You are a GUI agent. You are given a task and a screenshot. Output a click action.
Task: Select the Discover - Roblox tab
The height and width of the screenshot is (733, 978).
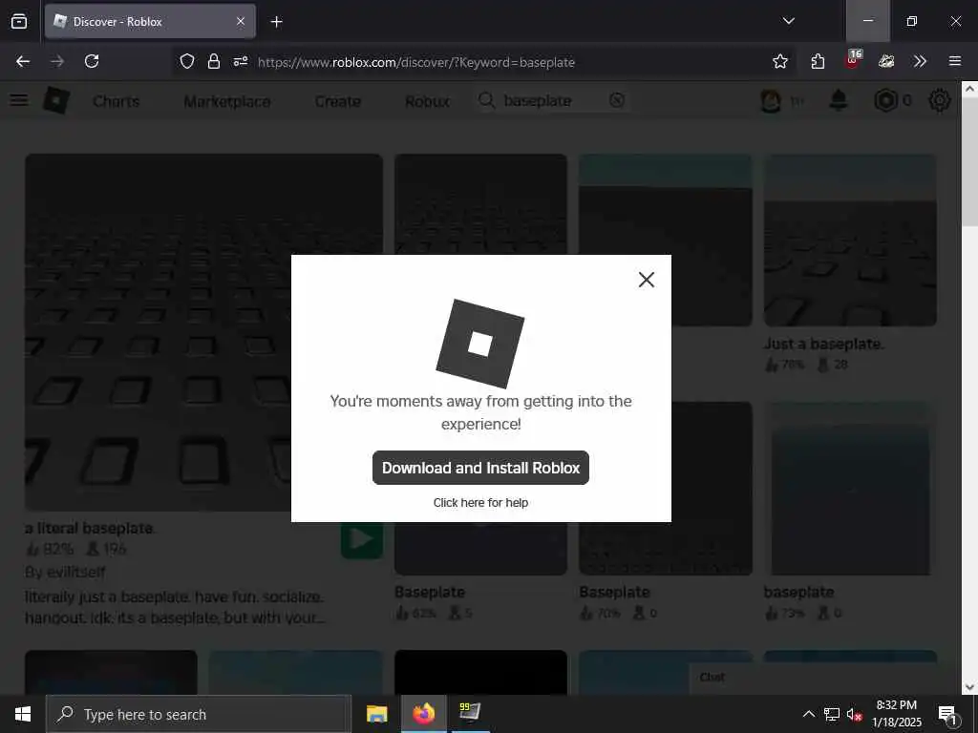(x=150, y=22)
